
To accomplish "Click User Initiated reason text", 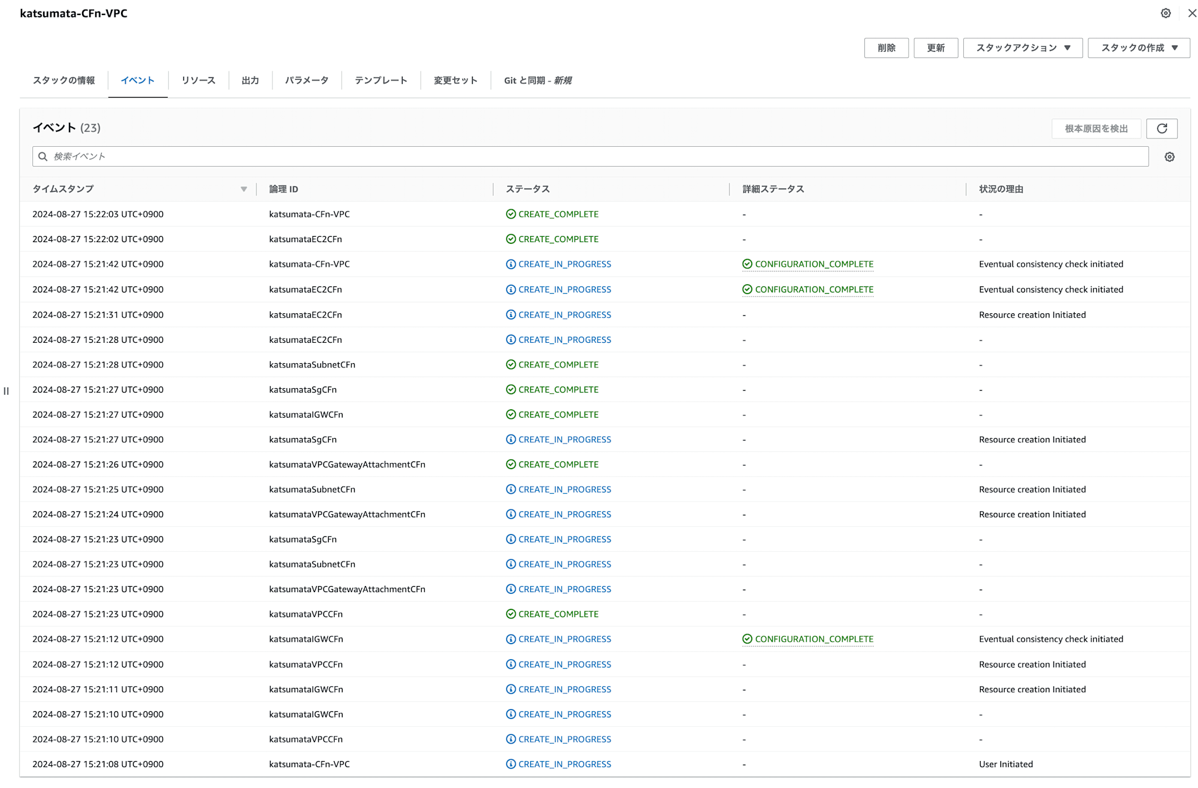I will pyautogui.click(x=1006, y=765).
